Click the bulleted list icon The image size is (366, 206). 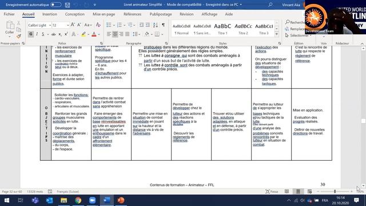point(109,25)
